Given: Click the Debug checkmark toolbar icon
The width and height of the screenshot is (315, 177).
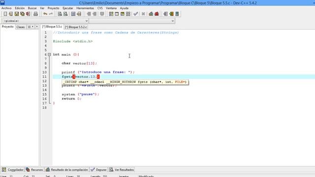Looking at the screenshot, I should click(136, 14).
